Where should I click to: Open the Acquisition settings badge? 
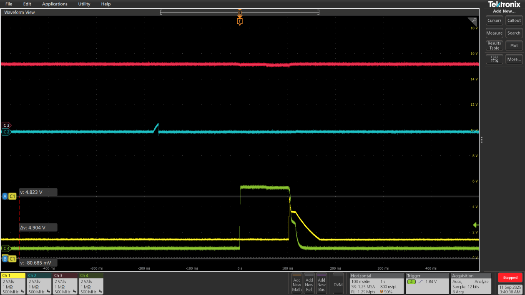pyautogui.click(x=471, y=284)
